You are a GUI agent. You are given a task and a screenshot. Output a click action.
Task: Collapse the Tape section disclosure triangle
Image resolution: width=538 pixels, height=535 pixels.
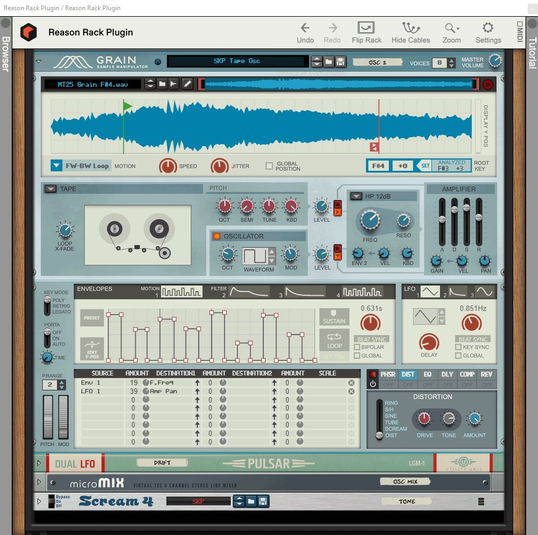click(51, 189)
